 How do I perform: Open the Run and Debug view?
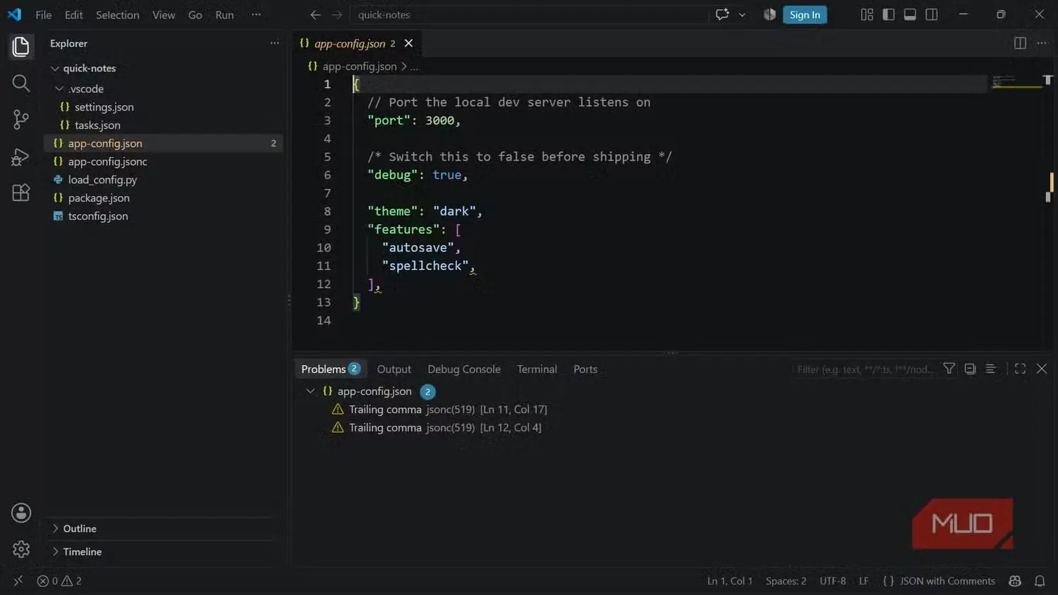[21, 157]
